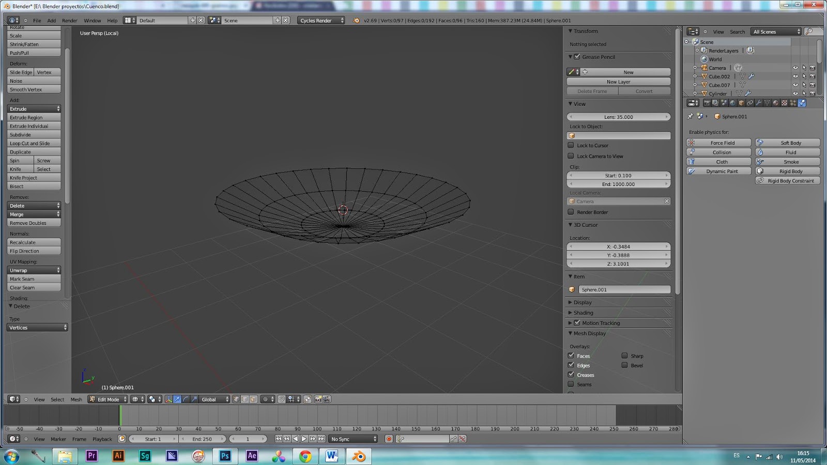Open the Render properties camera icon tab
This screenshot has height=465, width=827.
tap(708, 103)
